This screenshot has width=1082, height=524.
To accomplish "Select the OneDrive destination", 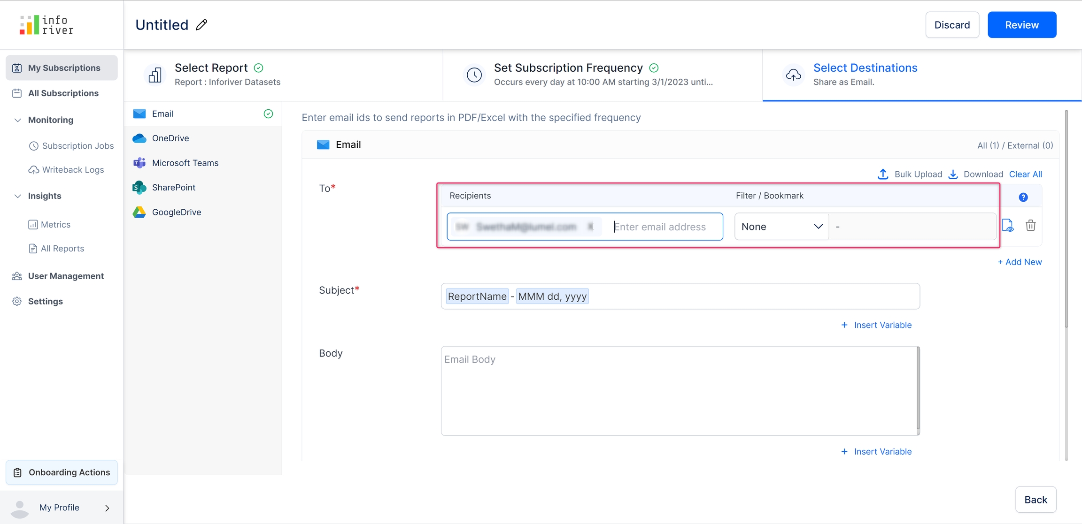I will click(170, 138).
